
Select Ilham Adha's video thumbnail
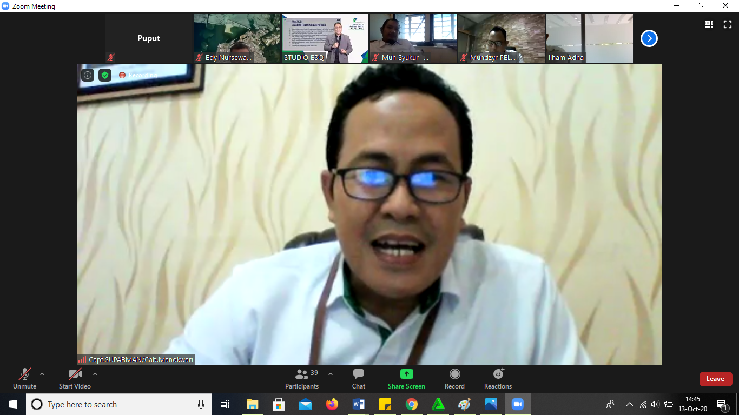(589, 38)
